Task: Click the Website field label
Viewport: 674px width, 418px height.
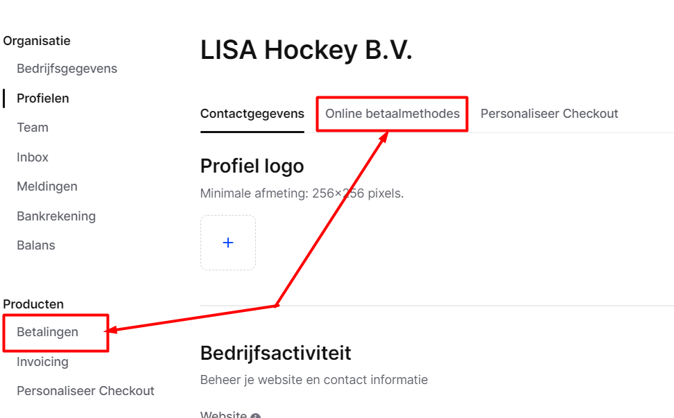Action: pyautogui.click(x=223, y=415)
